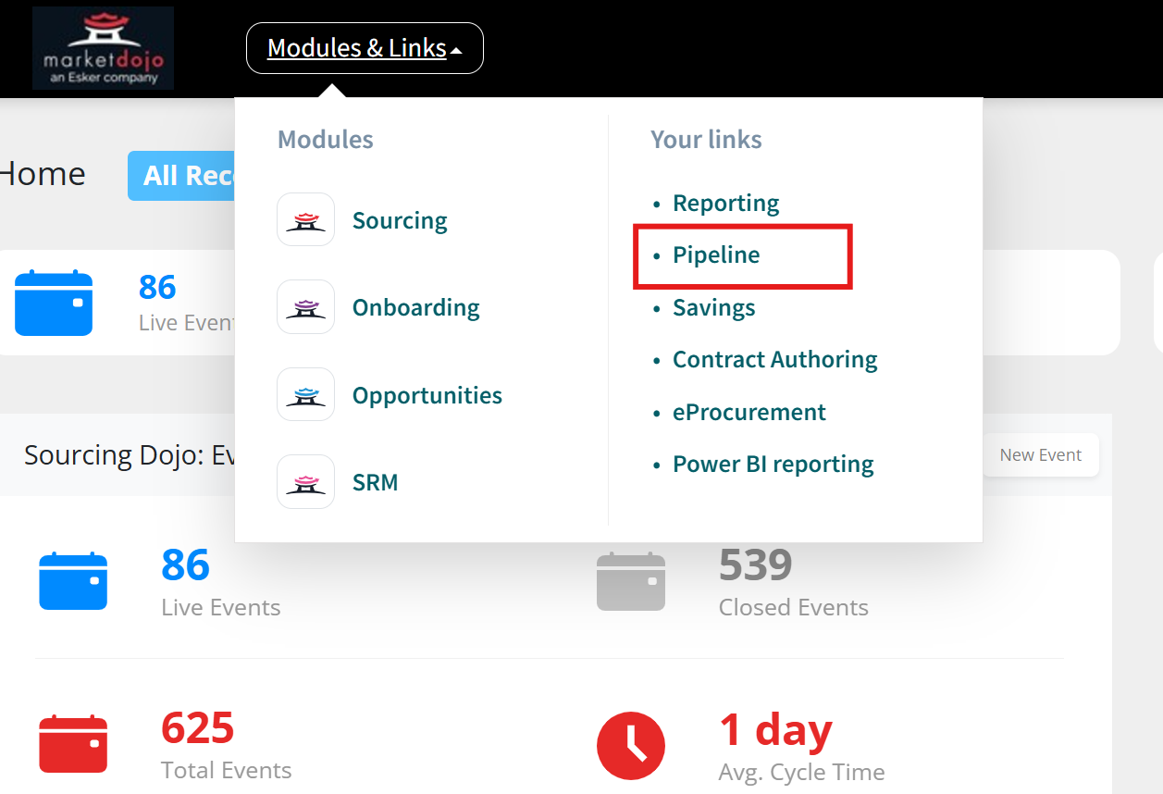1163x794 pixels.
Task: Select the All Records tab button
Action: point(181,176)
